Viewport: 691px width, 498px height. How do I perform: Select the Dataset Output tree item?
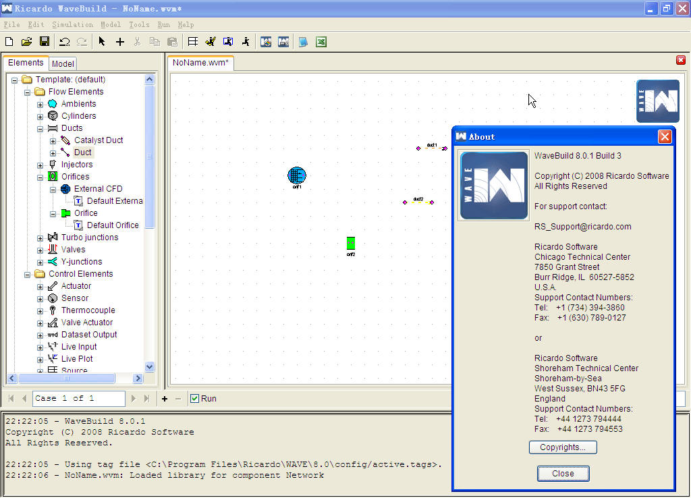[89, 335]
